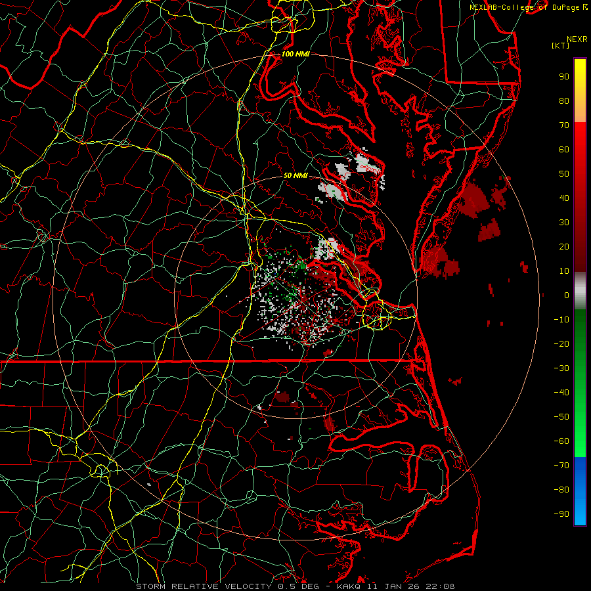
Task: Click the -80 value on the velocity scale
Action: [561, 490]
